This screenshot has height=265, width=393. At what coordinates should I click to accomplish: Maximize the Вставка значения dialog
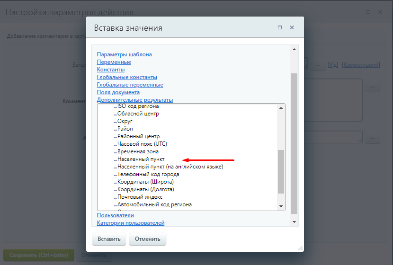tap(280, 28)
